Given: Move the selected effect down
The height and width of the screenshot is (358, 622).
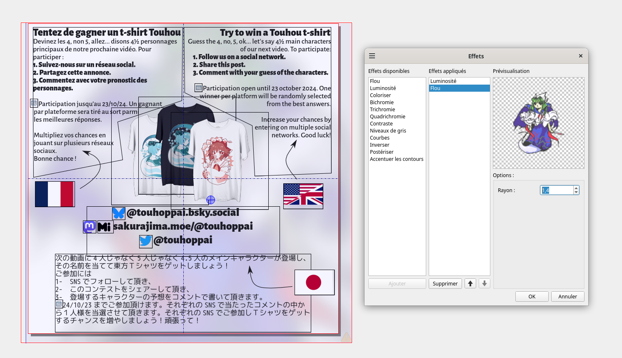Looking at the screenshot, I should tap(484, 283).
